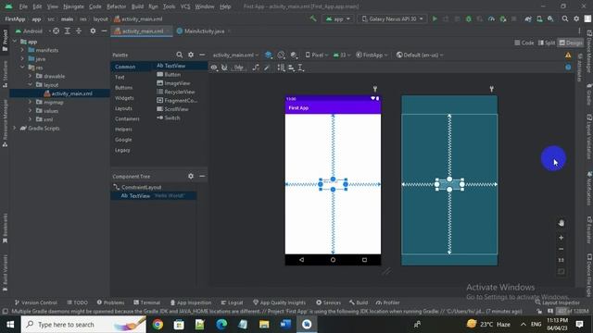Open the Pixel device preview dropdown
The height and width of the screenshot is (333, 593).
pos(316,55)
